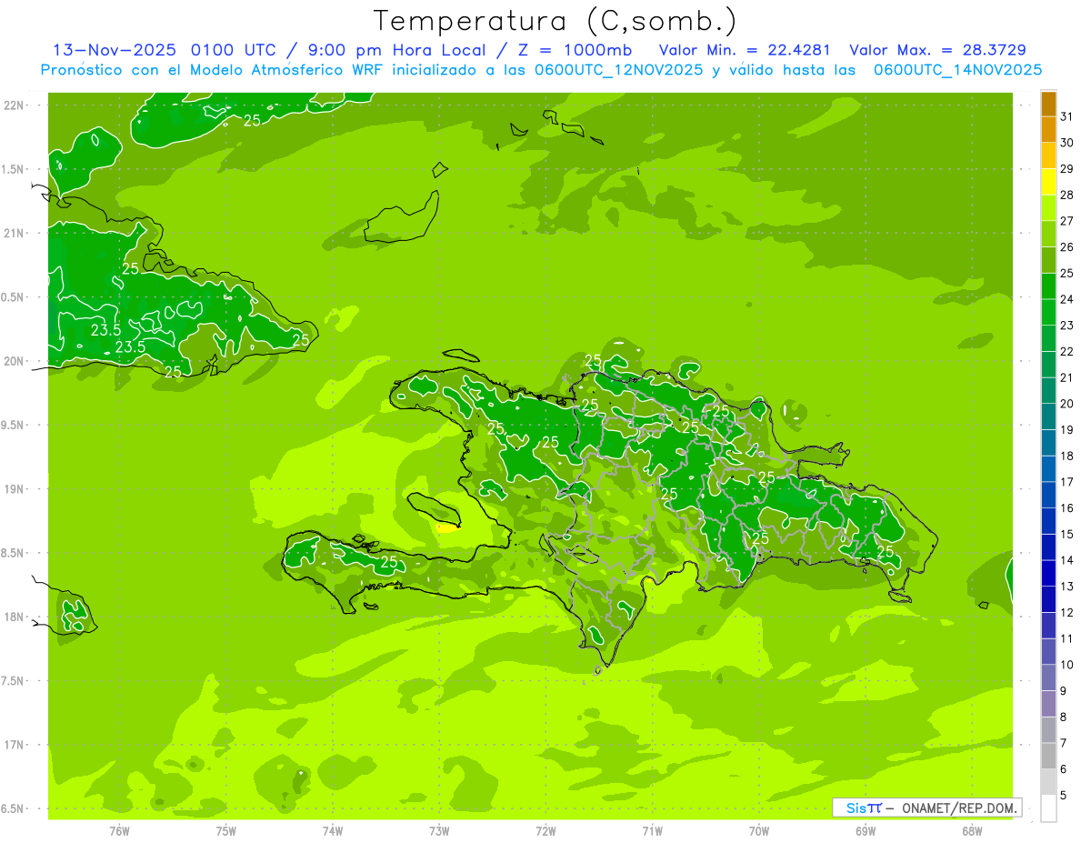Viewport: 1091px width, 843px height.
Task: Click the legend value 25
Action: pyautogui.click(x=1067, y=273)
